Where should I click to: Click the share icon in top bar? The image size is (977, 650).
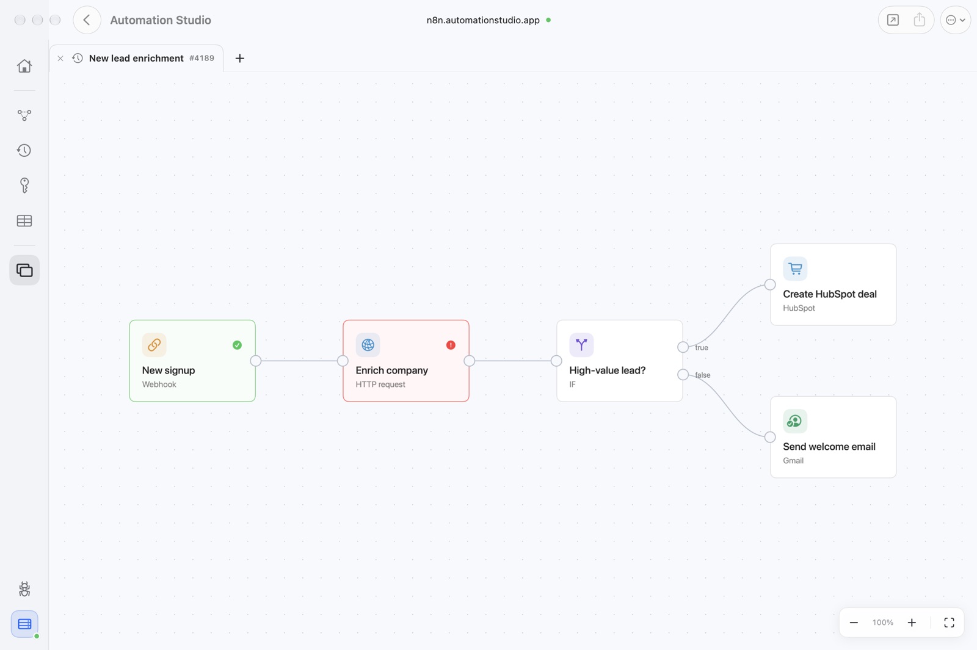(x=919, y=20)
